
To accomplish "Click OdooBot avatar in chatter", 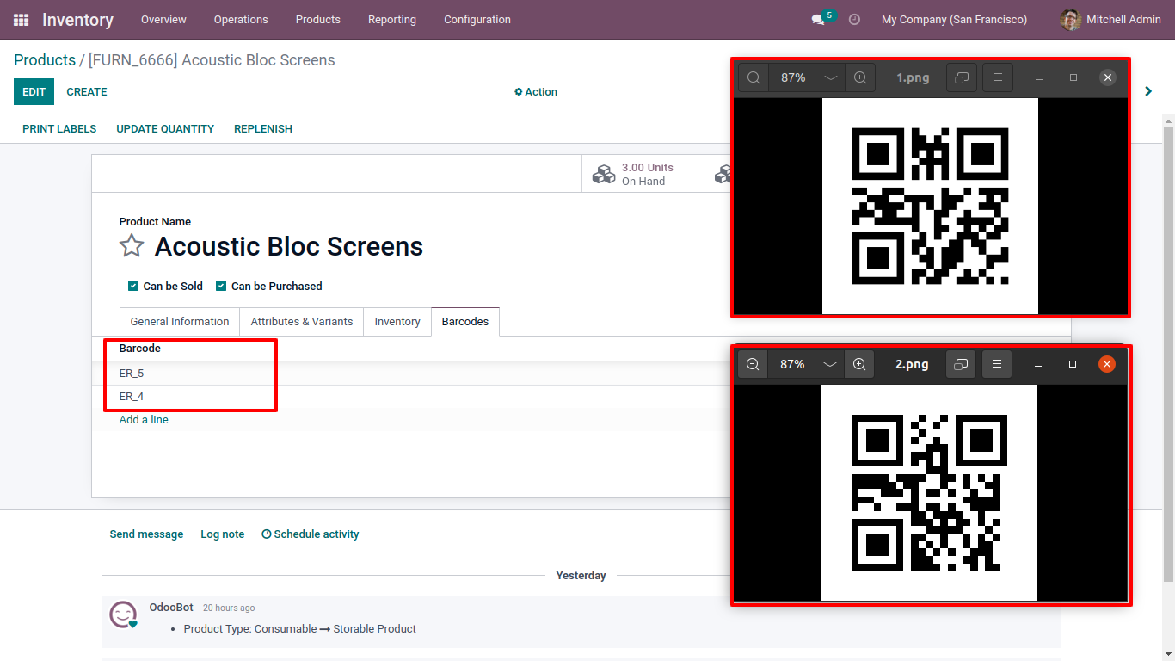I will tap(123, 615).
